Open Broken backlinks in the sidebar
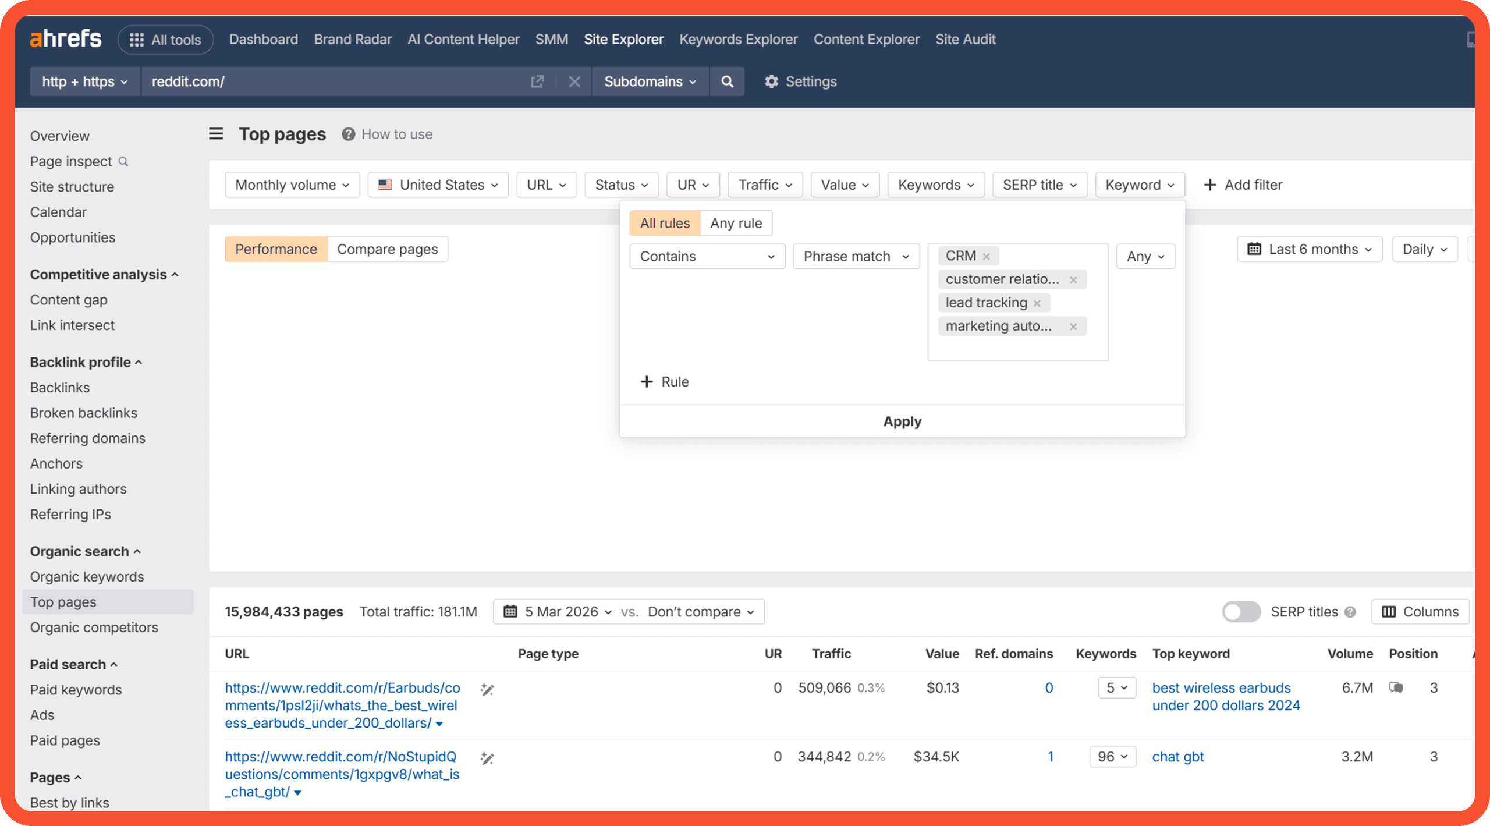This screenshot has height=826, width=1490. coord(84,413)
